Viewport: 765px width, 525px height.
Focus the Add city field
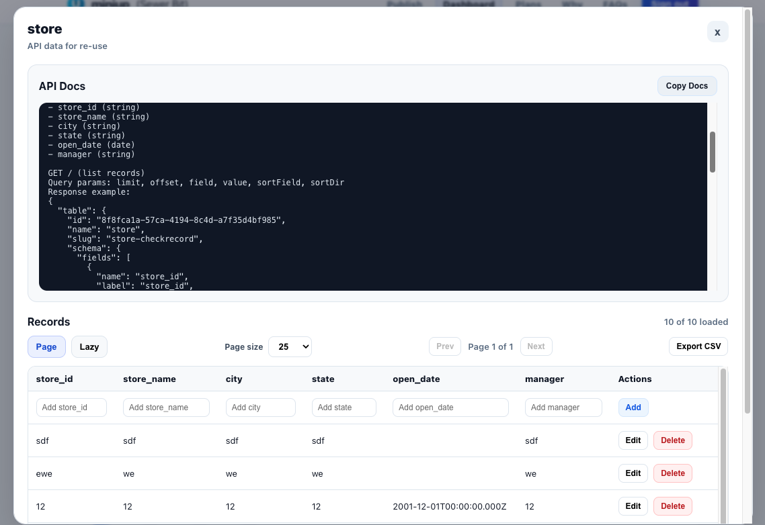click(x=261, y=408)
